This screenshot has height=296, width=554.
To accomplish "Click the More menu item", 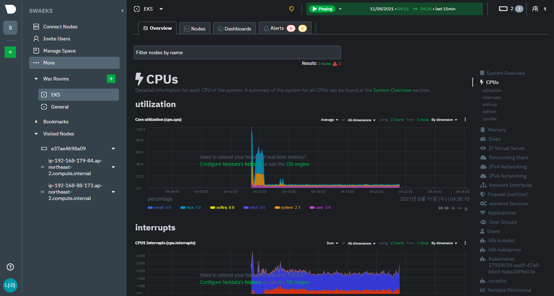I will coord(74,63).
